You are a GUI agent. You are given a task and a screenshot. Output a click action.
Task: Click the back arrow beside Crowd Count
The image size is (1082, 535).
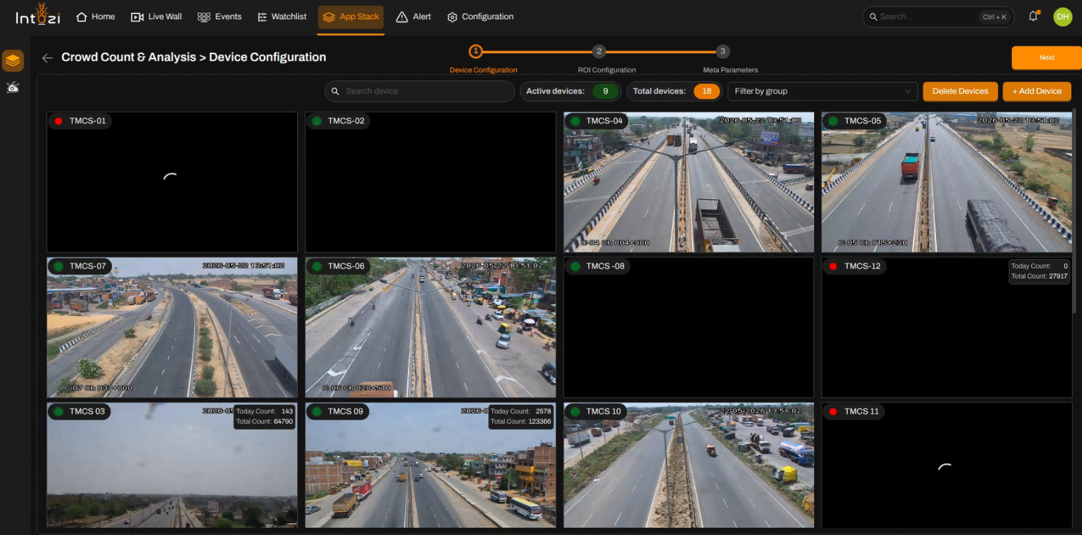47,58
